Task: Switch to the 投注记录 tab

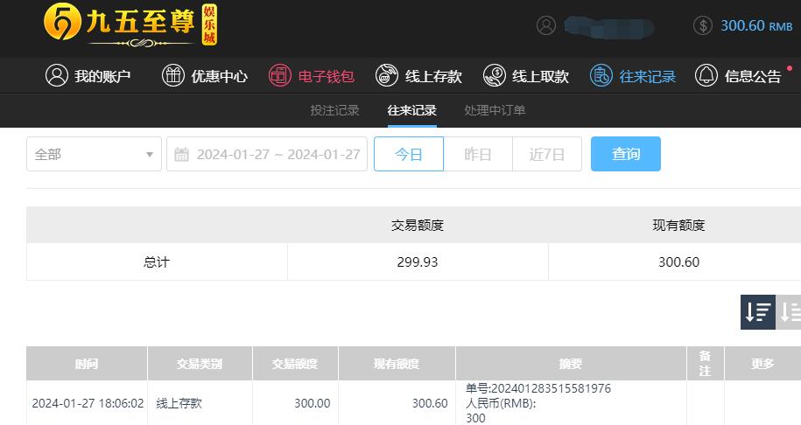Action: [334, 110]
